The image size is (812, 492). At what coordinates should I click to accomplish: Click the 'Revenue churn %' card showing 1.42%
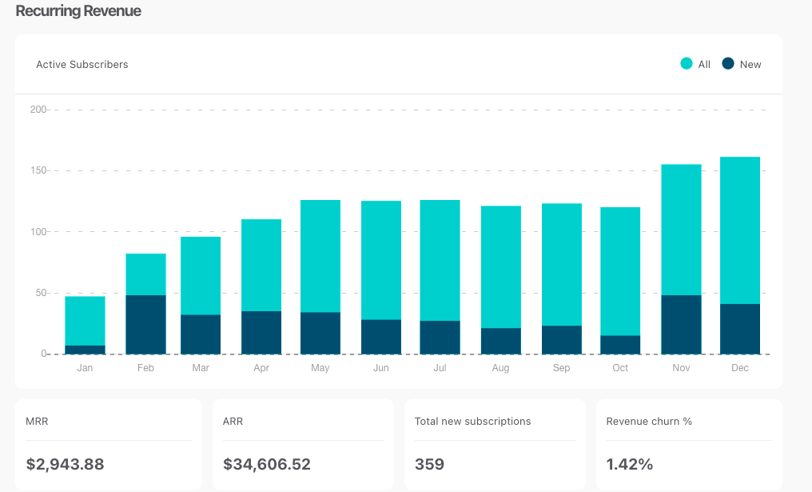coord(688,444)
